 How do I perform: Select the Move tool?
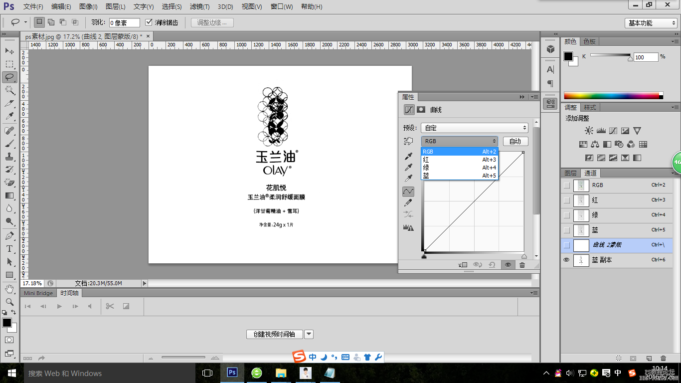[x=9, y=51]
